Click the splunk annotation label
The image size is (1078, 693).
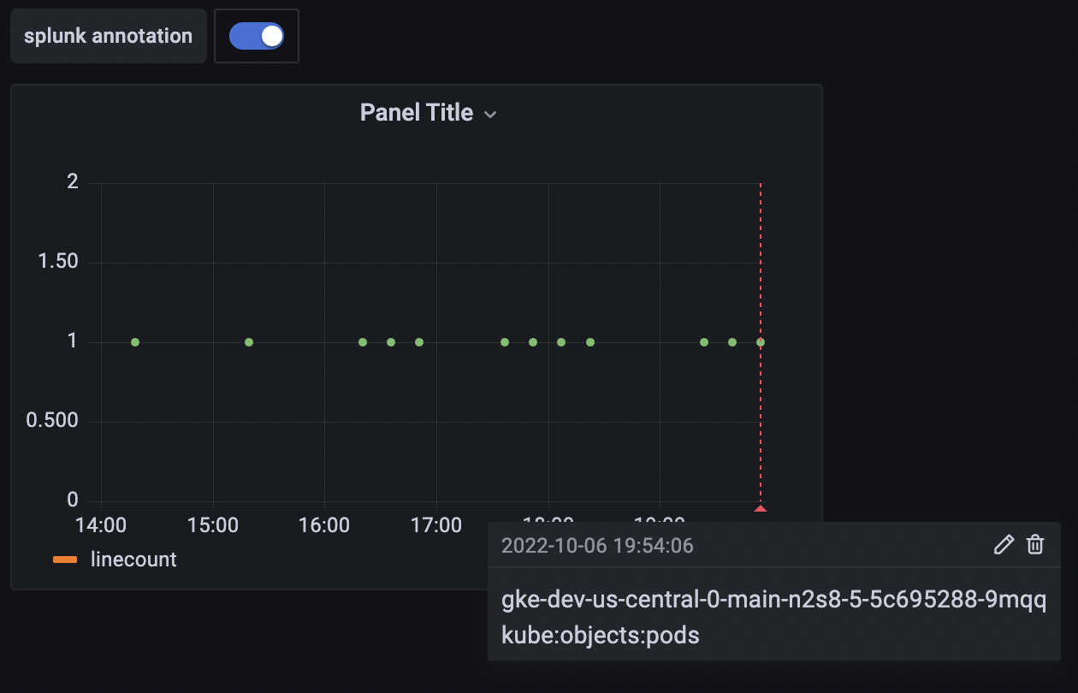click(108, 36)
